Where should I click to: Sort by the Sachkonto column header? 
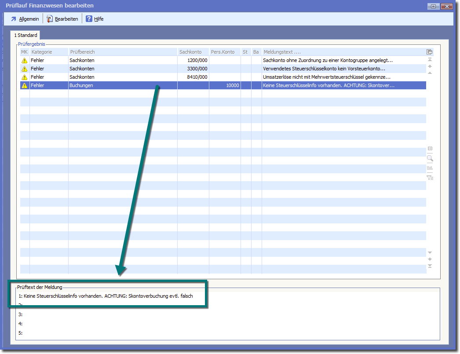pos(193,52)
